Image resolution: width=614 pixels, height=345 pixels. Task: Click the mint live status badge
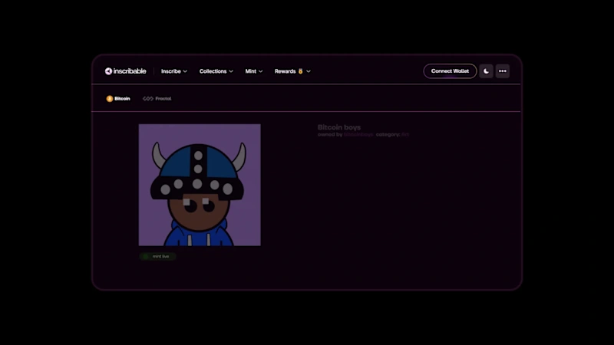click(x=157, y=257)
